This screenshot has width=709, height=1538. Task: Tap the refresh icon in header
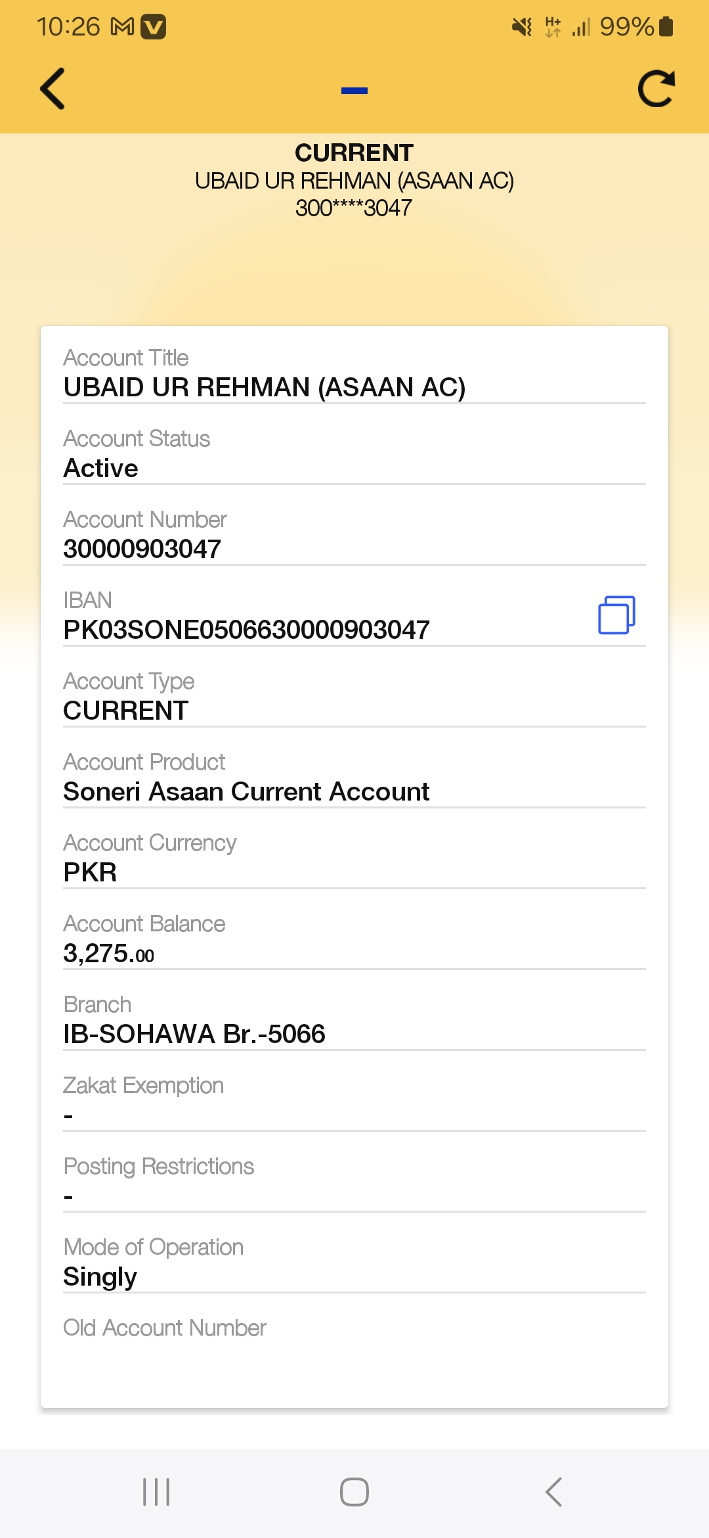pyautogui.click(x=656, y=89)
